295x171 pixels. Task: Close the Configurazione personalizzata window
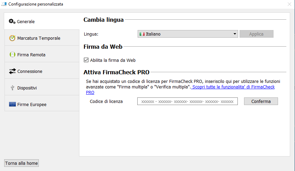point(289,4)
